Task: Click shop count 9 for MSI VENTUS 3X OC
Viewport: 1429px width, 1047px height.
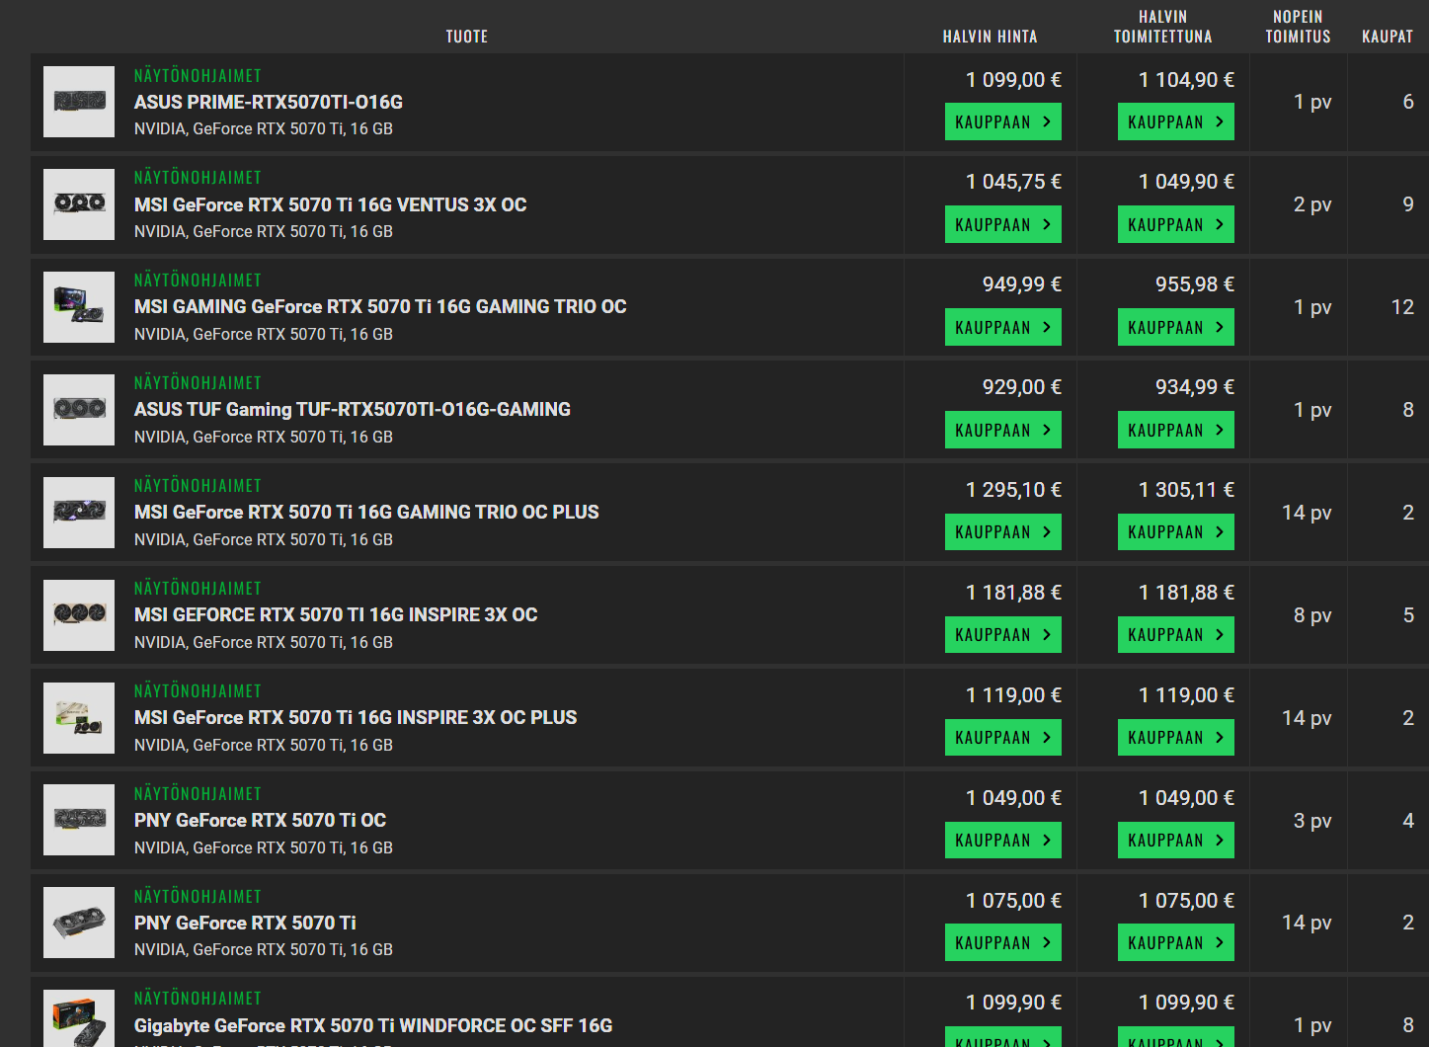Action: tap(1408, 204)
